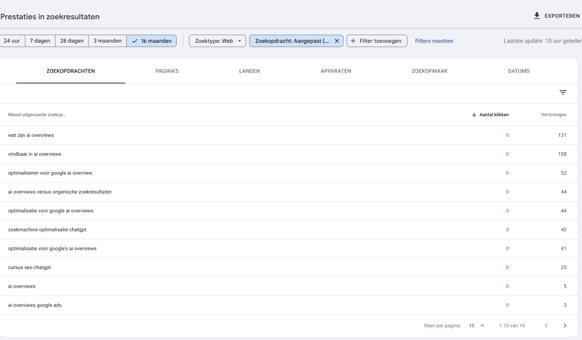Go to previous page of results

[546, 326]
